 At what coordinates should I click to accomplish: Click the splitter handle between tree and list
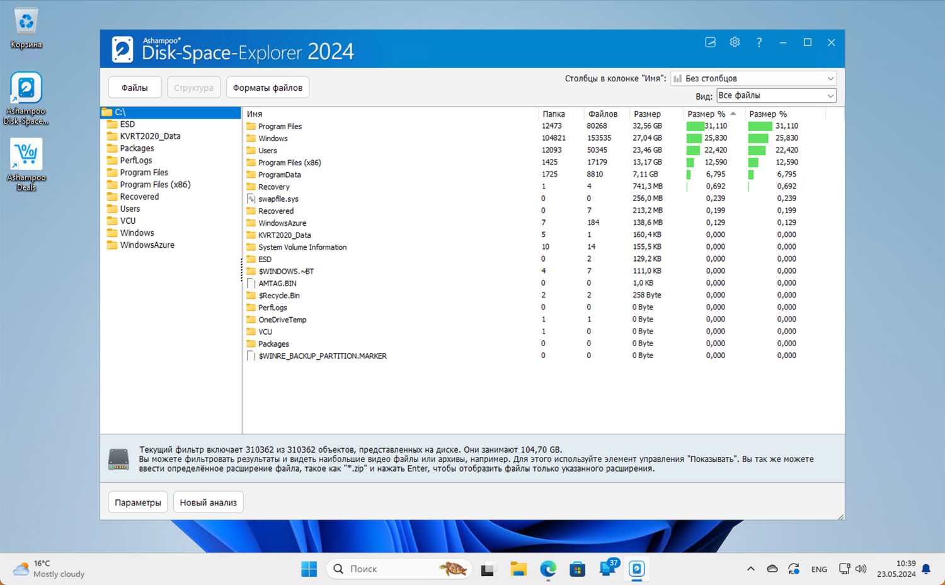tap(242, 270)
